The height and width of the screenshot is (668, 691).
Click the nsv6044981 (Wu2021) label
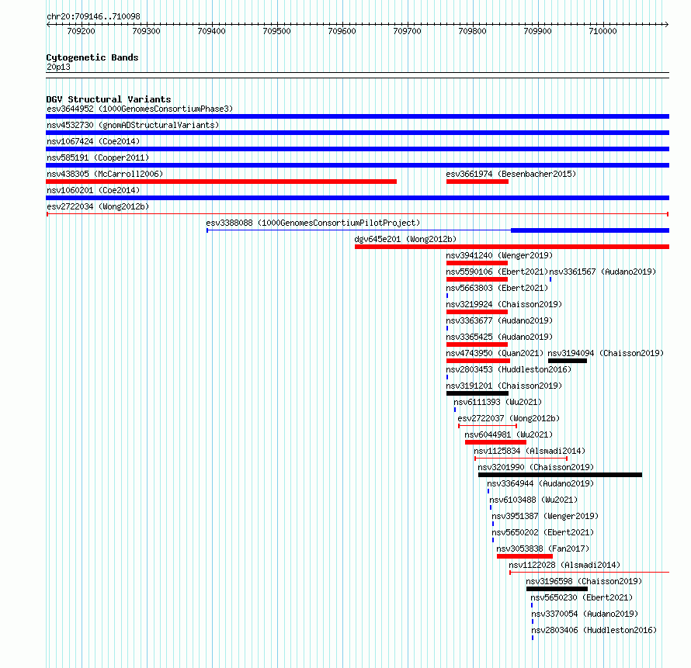point(509,434)
